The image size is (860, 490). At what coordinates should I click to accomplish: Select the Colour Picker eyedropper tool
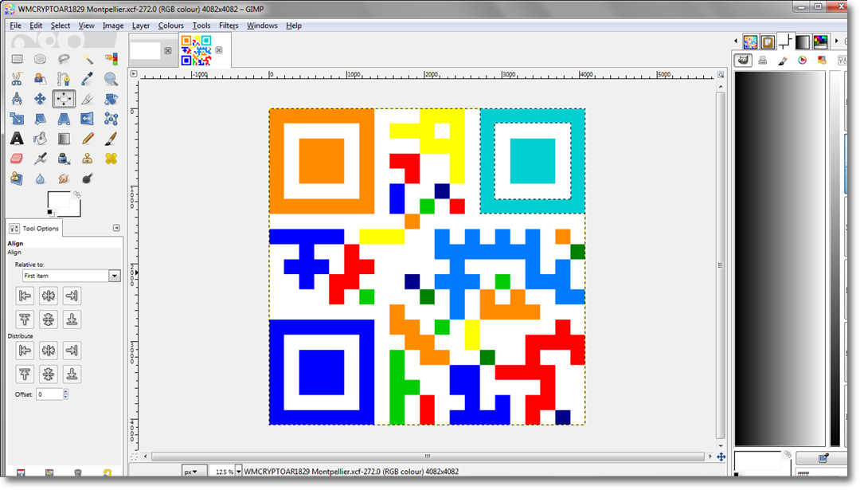click(x=88, y=79)
